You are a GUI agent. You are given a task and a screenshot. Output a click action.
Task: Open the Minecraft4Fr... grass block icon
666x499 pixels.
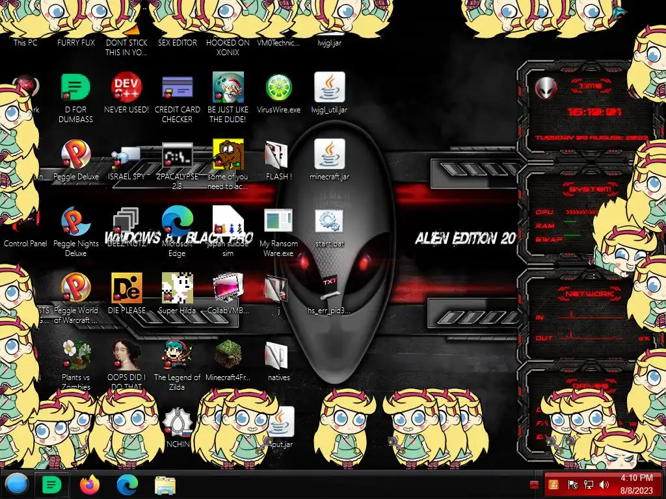228,355
